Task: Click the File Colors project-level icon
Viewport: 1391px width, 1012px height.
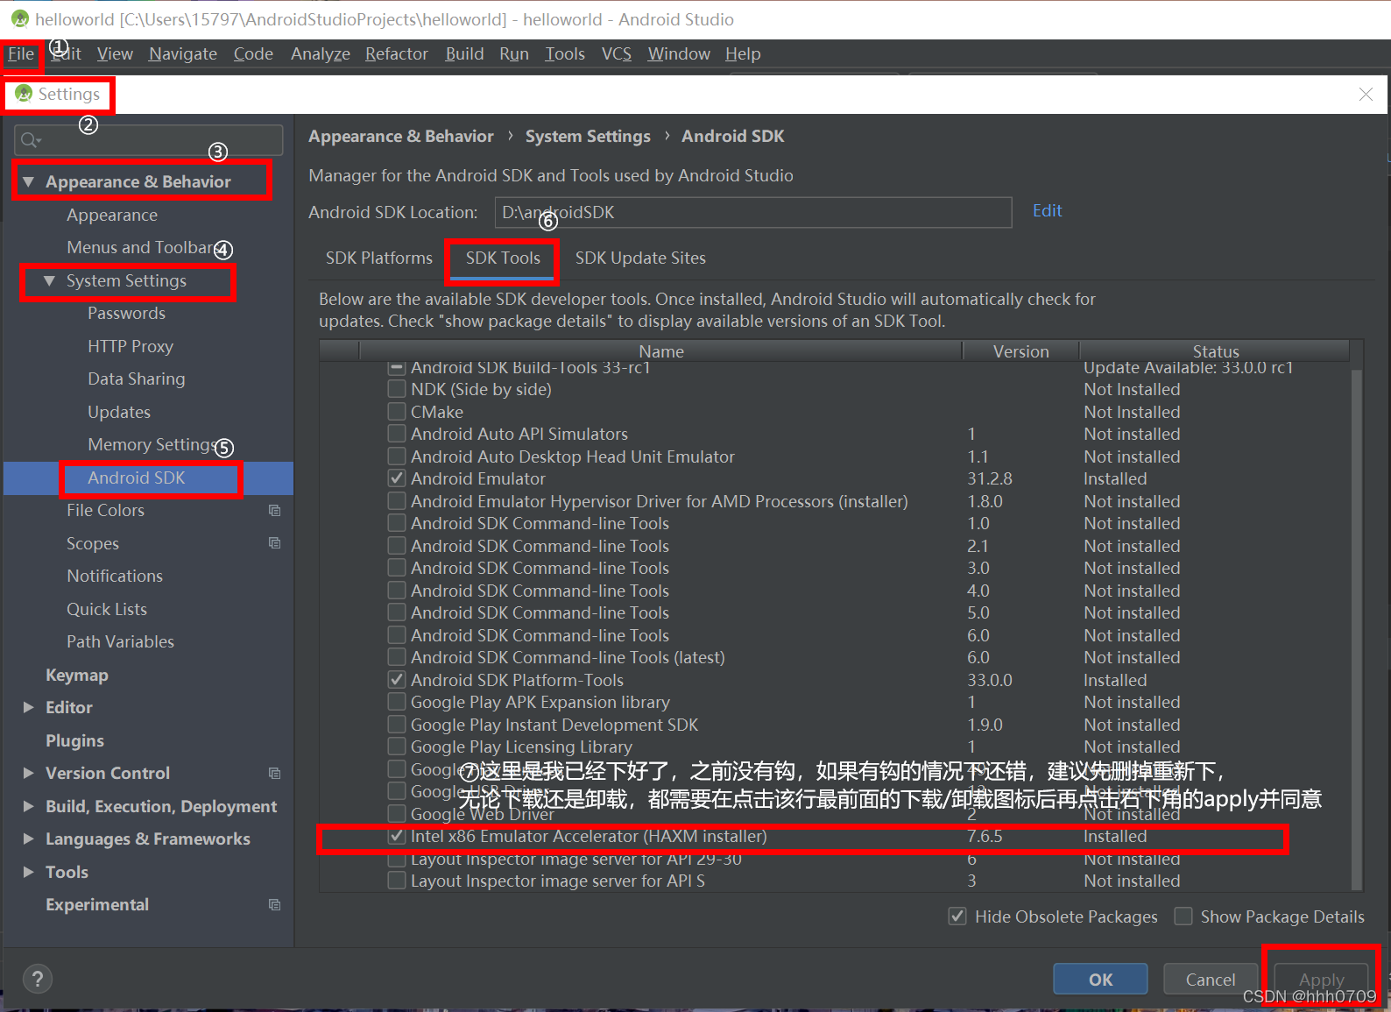Action: pos(274,510)
